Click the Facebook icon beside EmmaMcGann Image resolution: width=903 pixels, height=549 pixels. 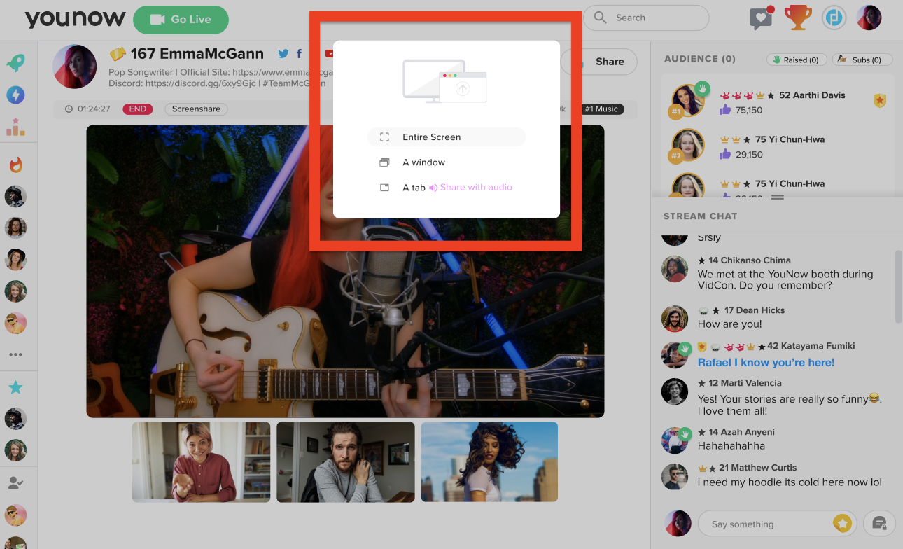299,54
